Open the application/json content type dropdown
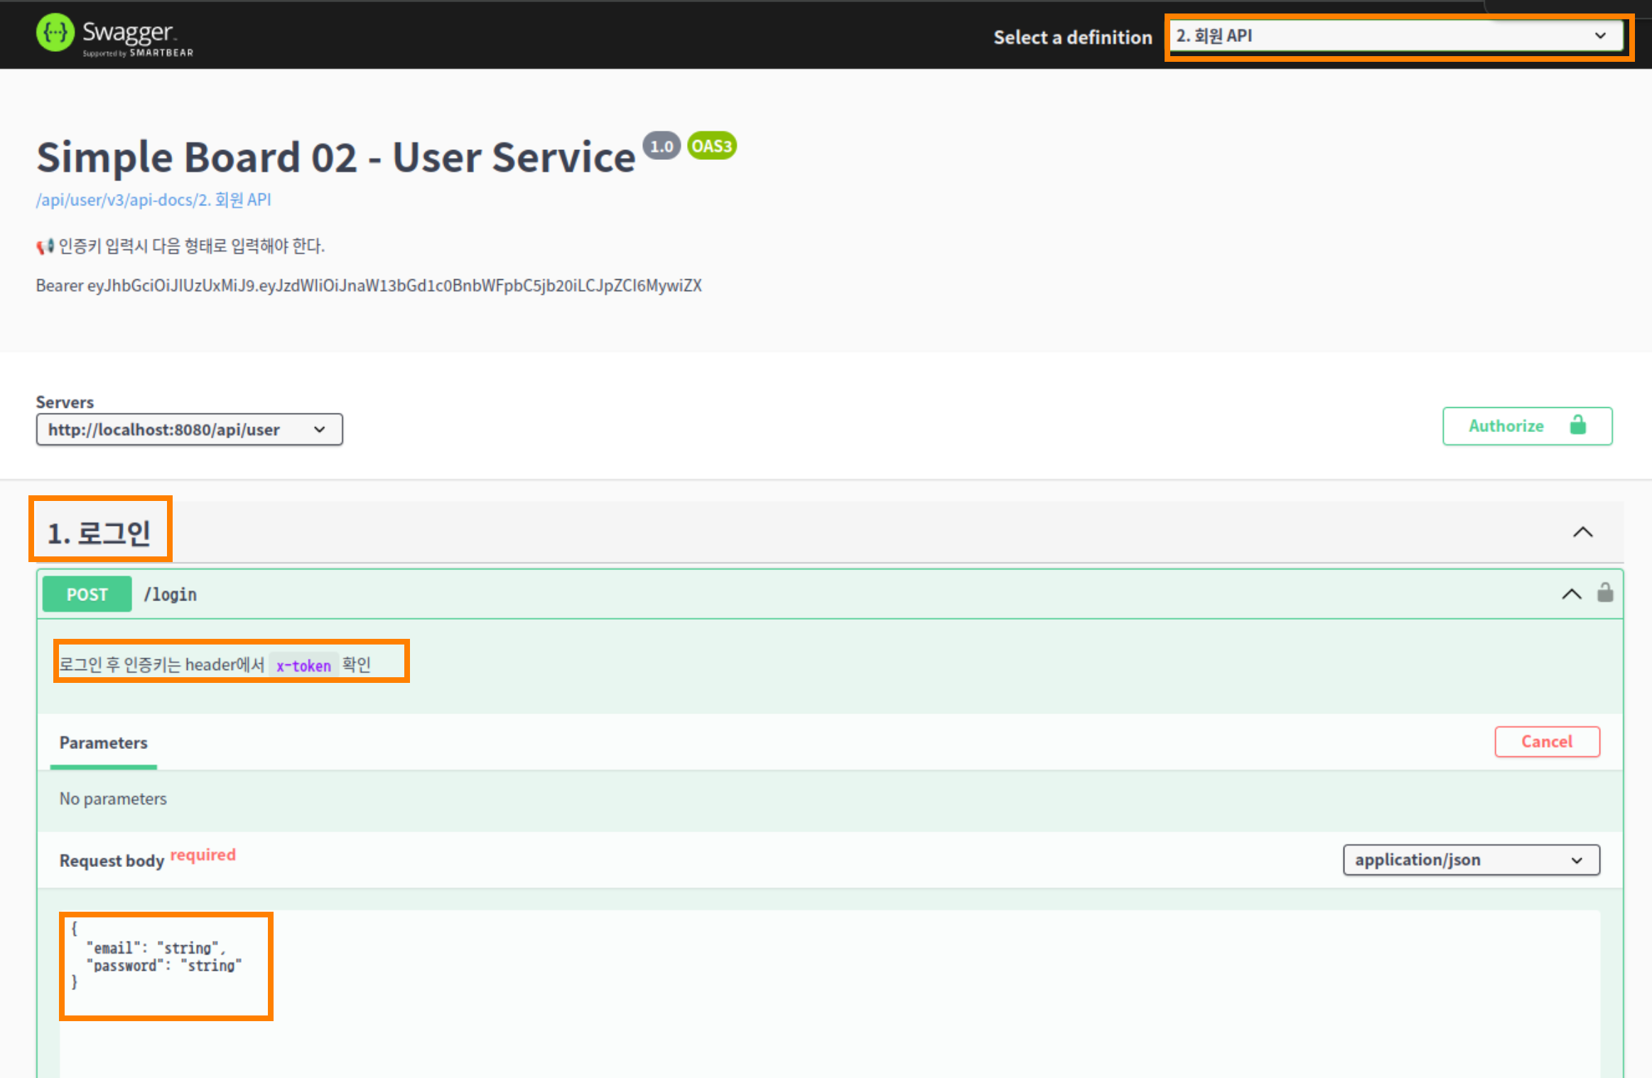The width and height of the screenshot is (1652, 1078). pyautogui.click(x=1471, y=860)
